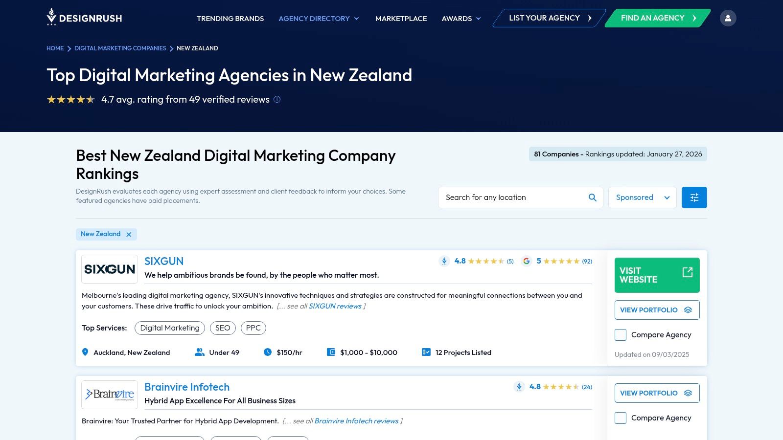Click the location pin icon near Auckland
This screenshot has height=440, width=783.
85,352
